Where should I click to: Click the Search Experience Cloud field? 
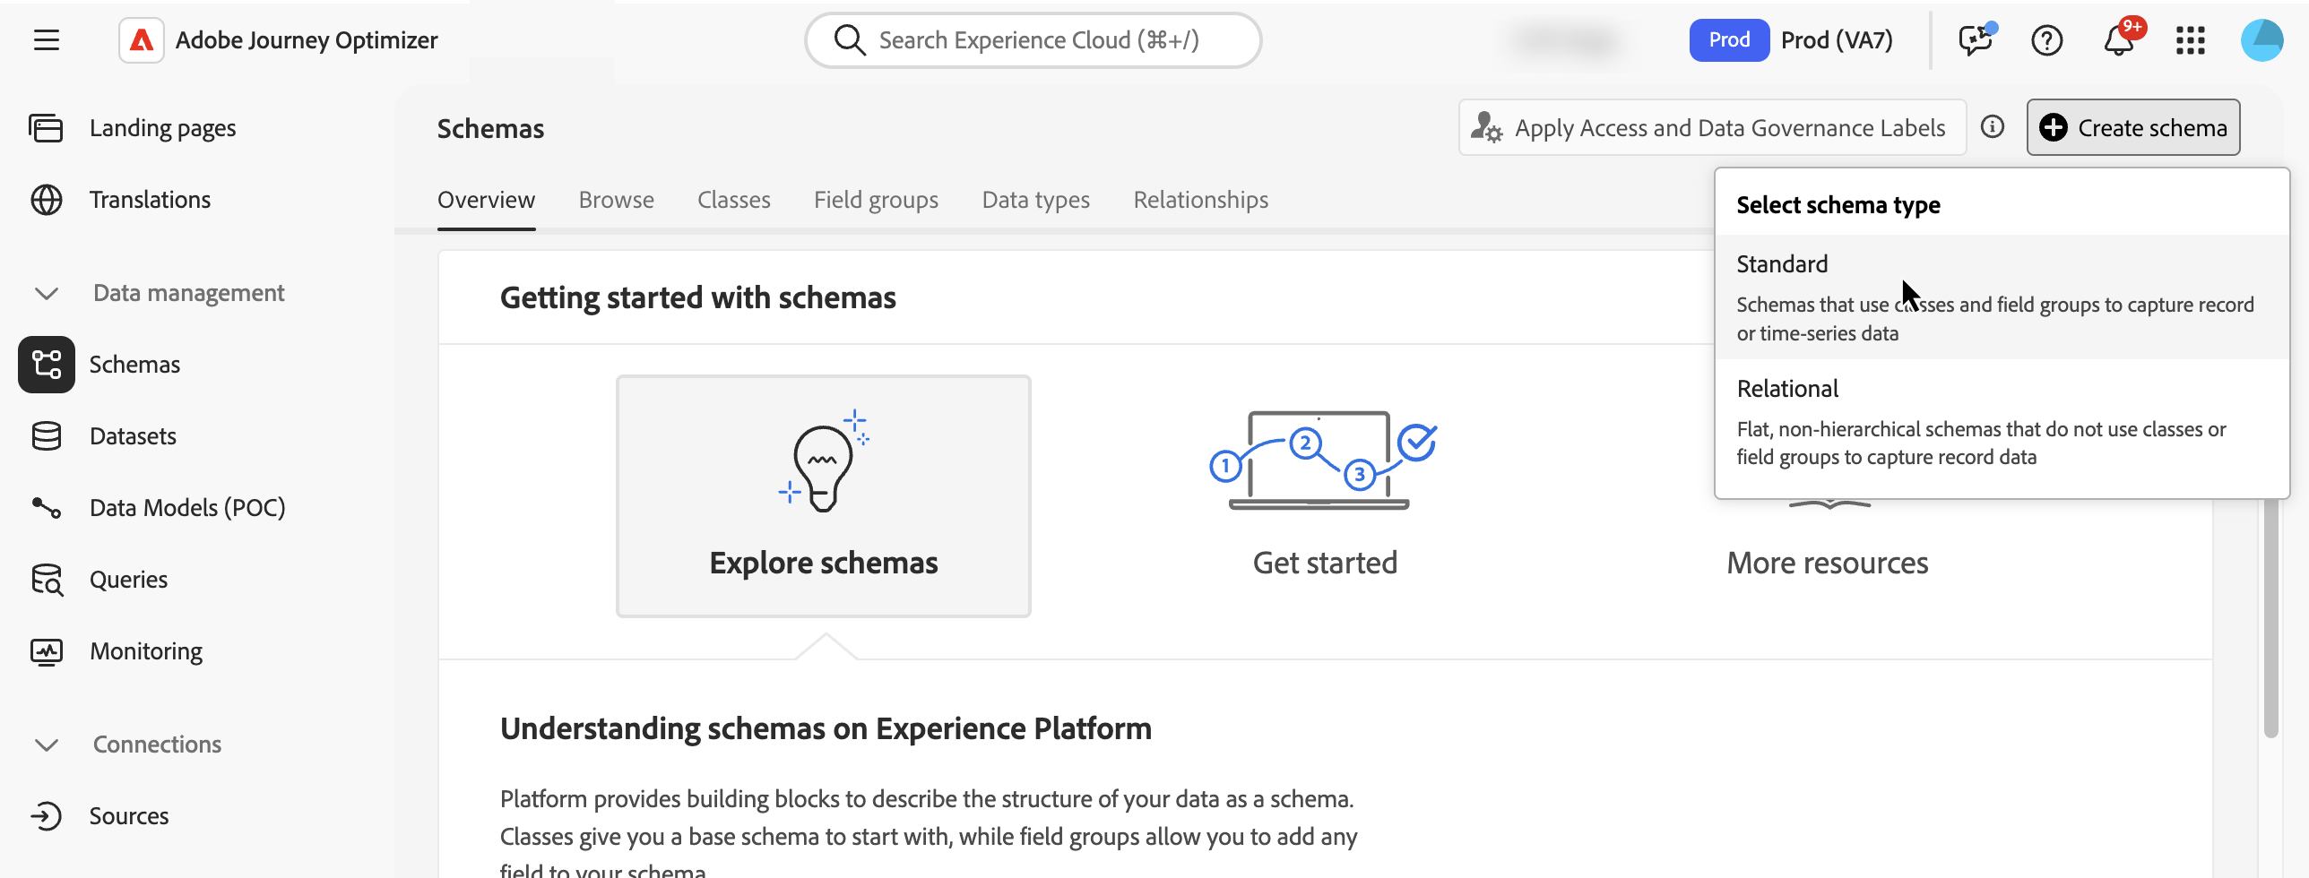1037,40
